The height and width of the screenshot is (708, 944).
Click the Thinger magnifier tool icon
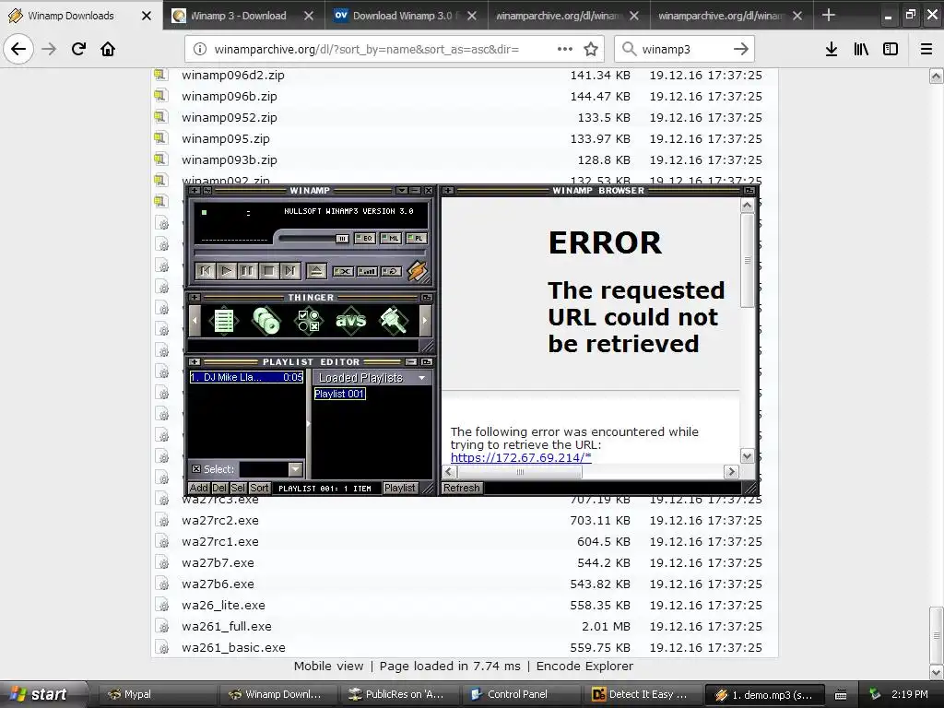tap(393, 320)
